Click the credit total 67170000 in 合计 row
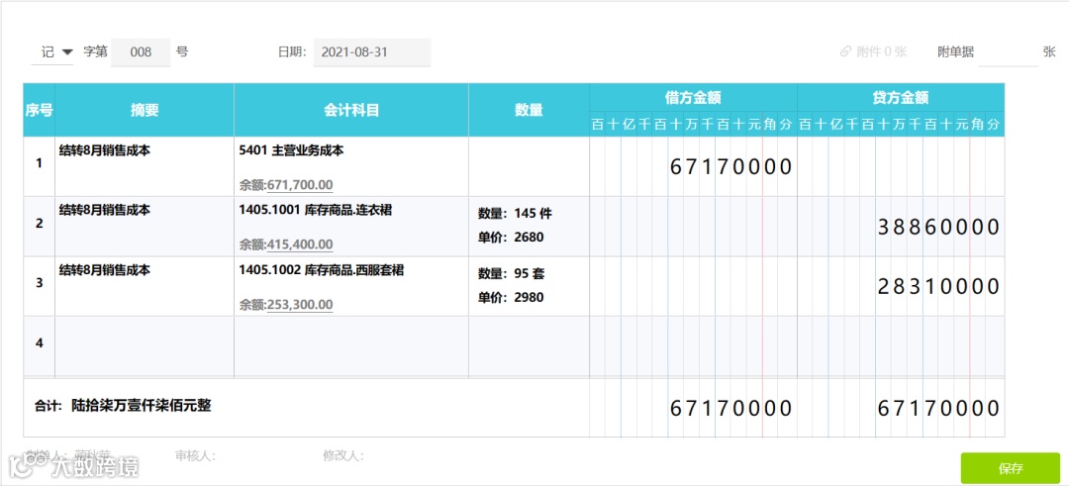 tap(938, 408)
